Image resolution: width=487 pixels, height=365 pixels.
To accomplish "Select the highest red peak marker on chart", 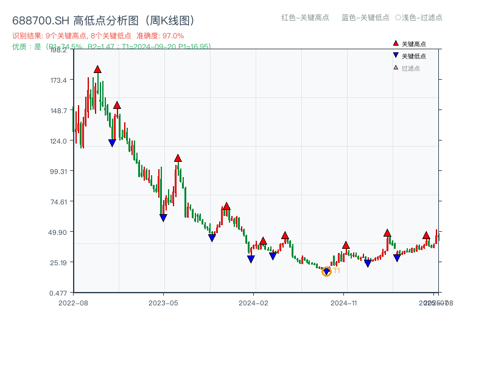I will coord(98,70).
